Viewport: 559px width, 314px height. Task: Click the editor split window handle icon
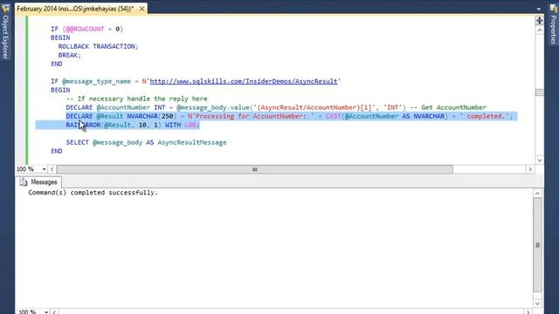pos(539,21)
